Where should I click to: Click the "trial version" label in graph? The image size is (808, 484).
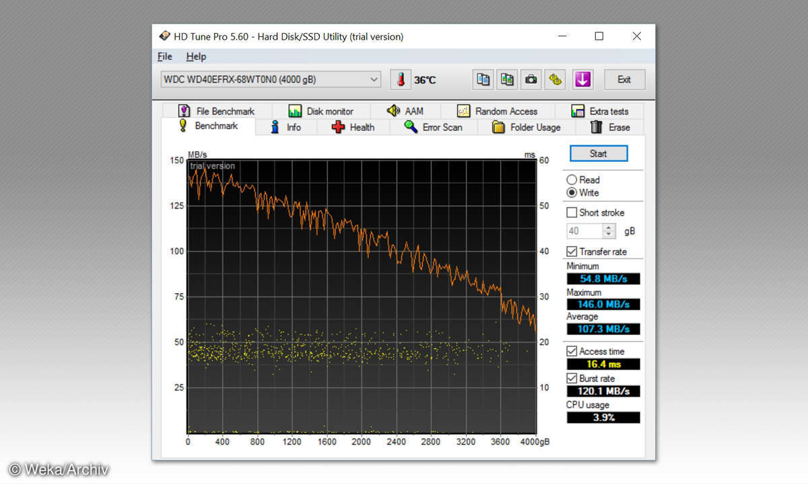coord(212,166)
